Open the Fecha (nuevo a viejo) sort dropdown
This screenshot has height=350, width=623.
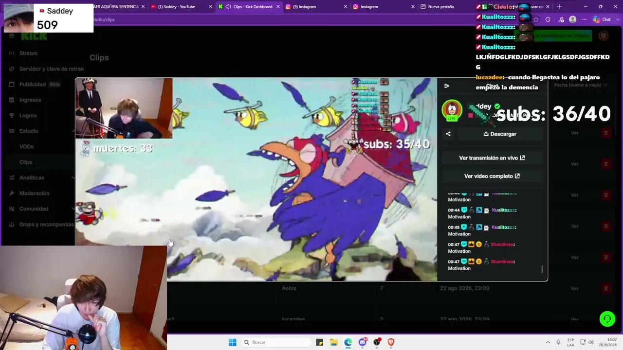[x=580, y=85]
